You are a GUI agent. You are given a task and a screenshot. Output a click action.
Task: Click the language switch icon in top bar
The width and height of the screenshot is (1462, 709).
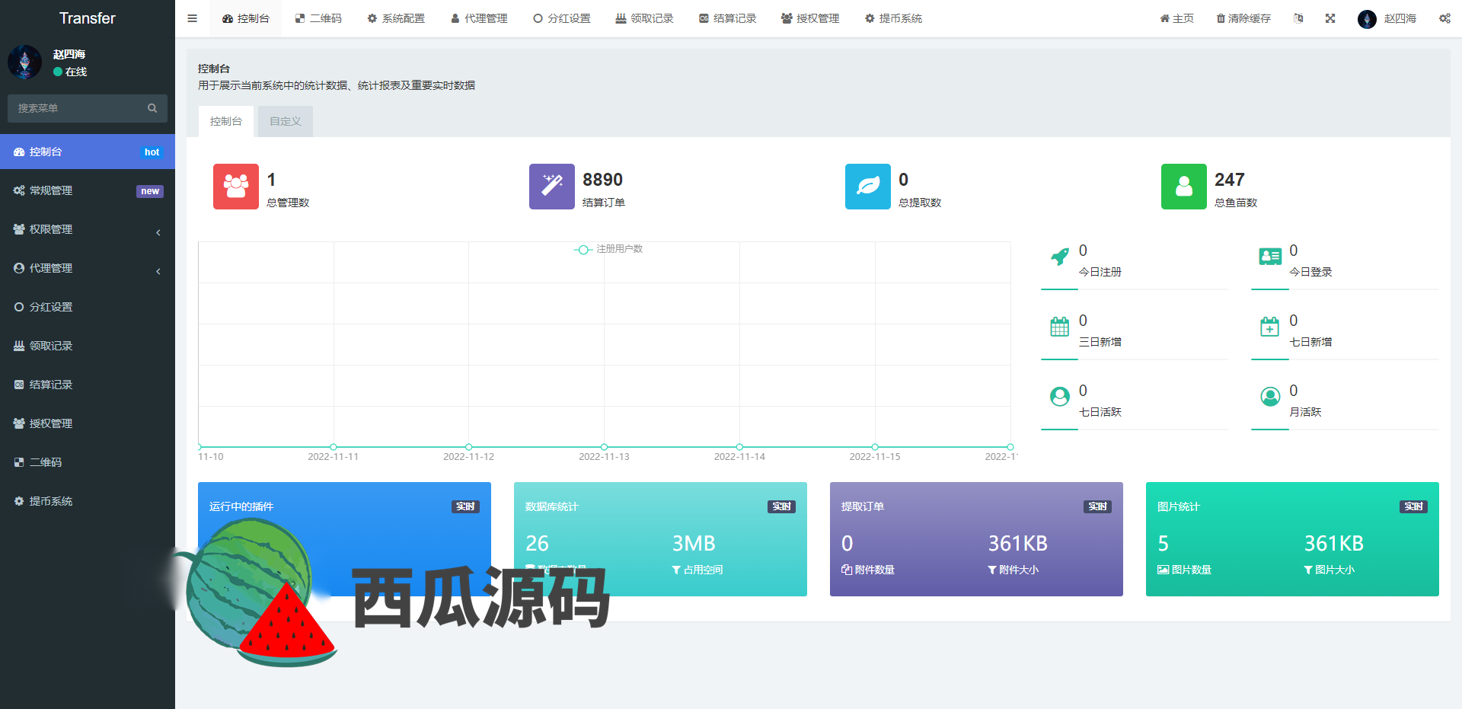point(1298,18)
